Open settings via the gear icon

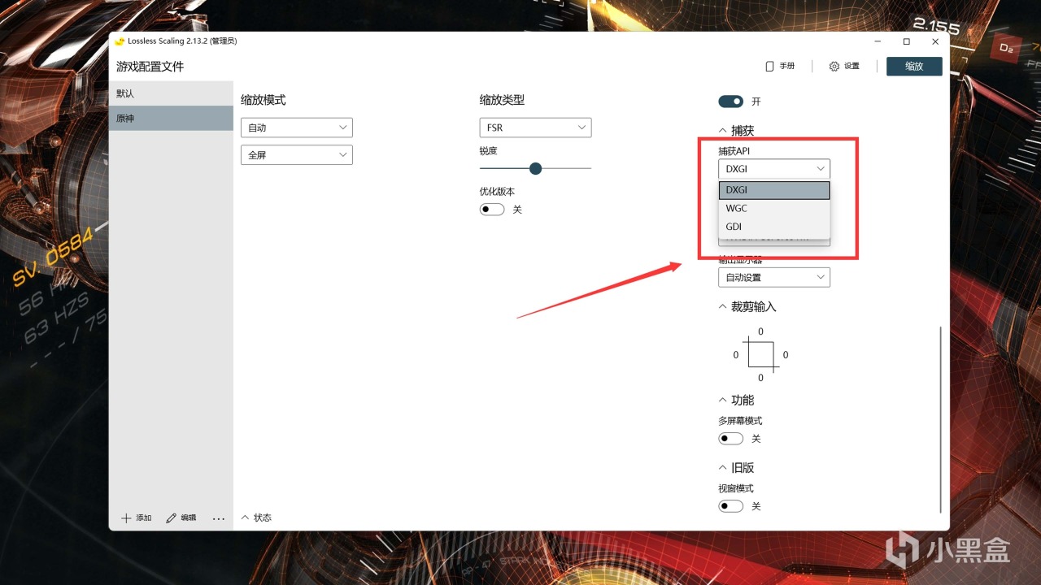834,66
